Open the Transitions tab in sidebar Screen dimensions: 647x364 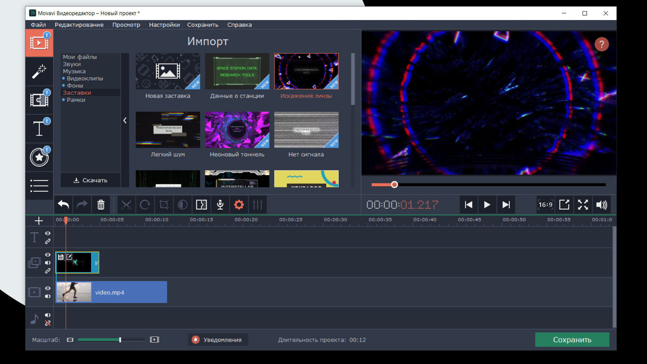[x=39, y=100]
